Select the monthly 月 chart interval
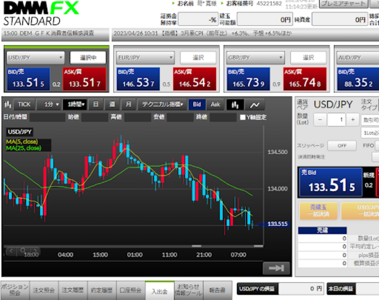 pyautogui.click(x=128, y=104)
